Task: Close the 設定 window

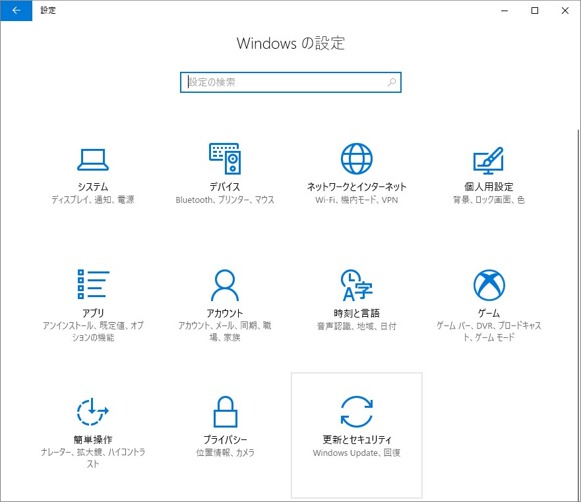Action: click(565, 11)
